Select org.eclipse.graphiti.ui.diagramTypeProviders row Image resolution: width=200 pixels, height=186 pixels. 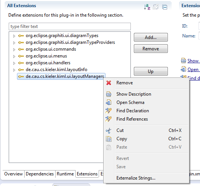pyautogui.click(x=70, y=42)
